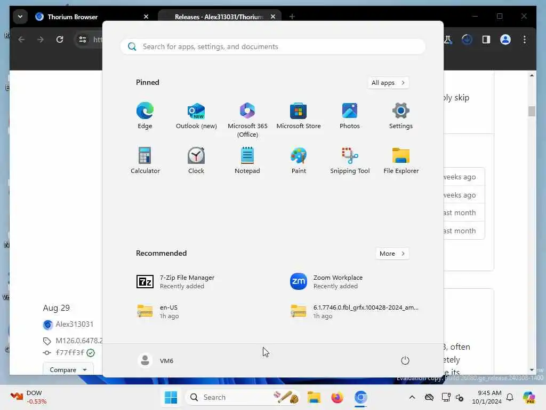The image size is (546, 410).
Task: Close the Thorium Browser tab
Action: click(x=146, y=17)
